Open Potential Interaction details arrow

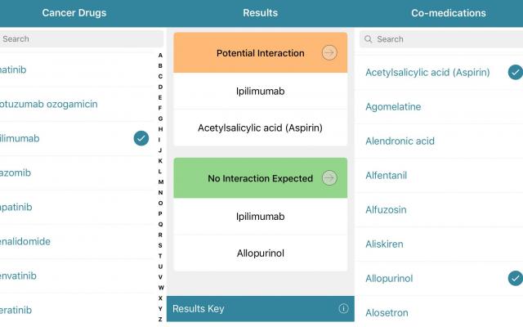tap(329, 53)
